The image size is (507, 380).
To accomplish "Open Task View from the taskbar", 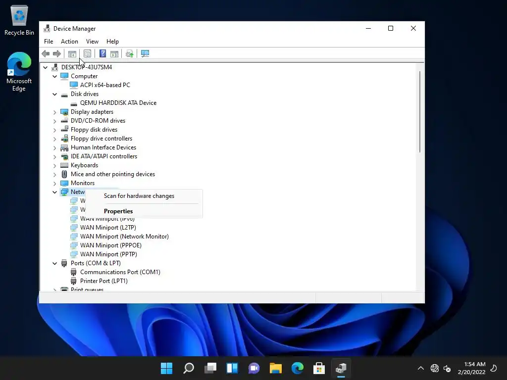I will pyautogui.click(x=210, y=368).
